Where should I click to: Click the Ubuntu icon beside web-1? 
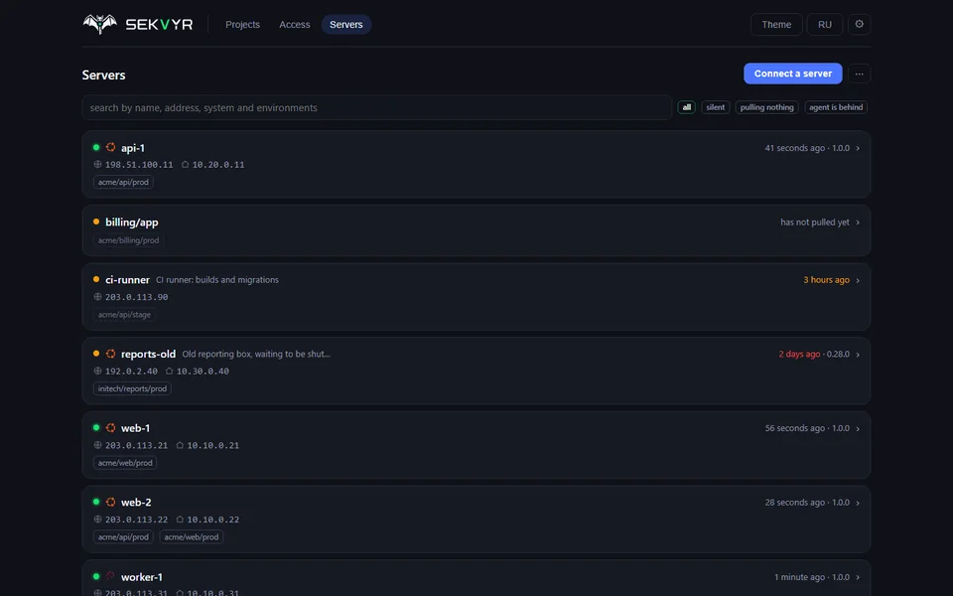110,427
